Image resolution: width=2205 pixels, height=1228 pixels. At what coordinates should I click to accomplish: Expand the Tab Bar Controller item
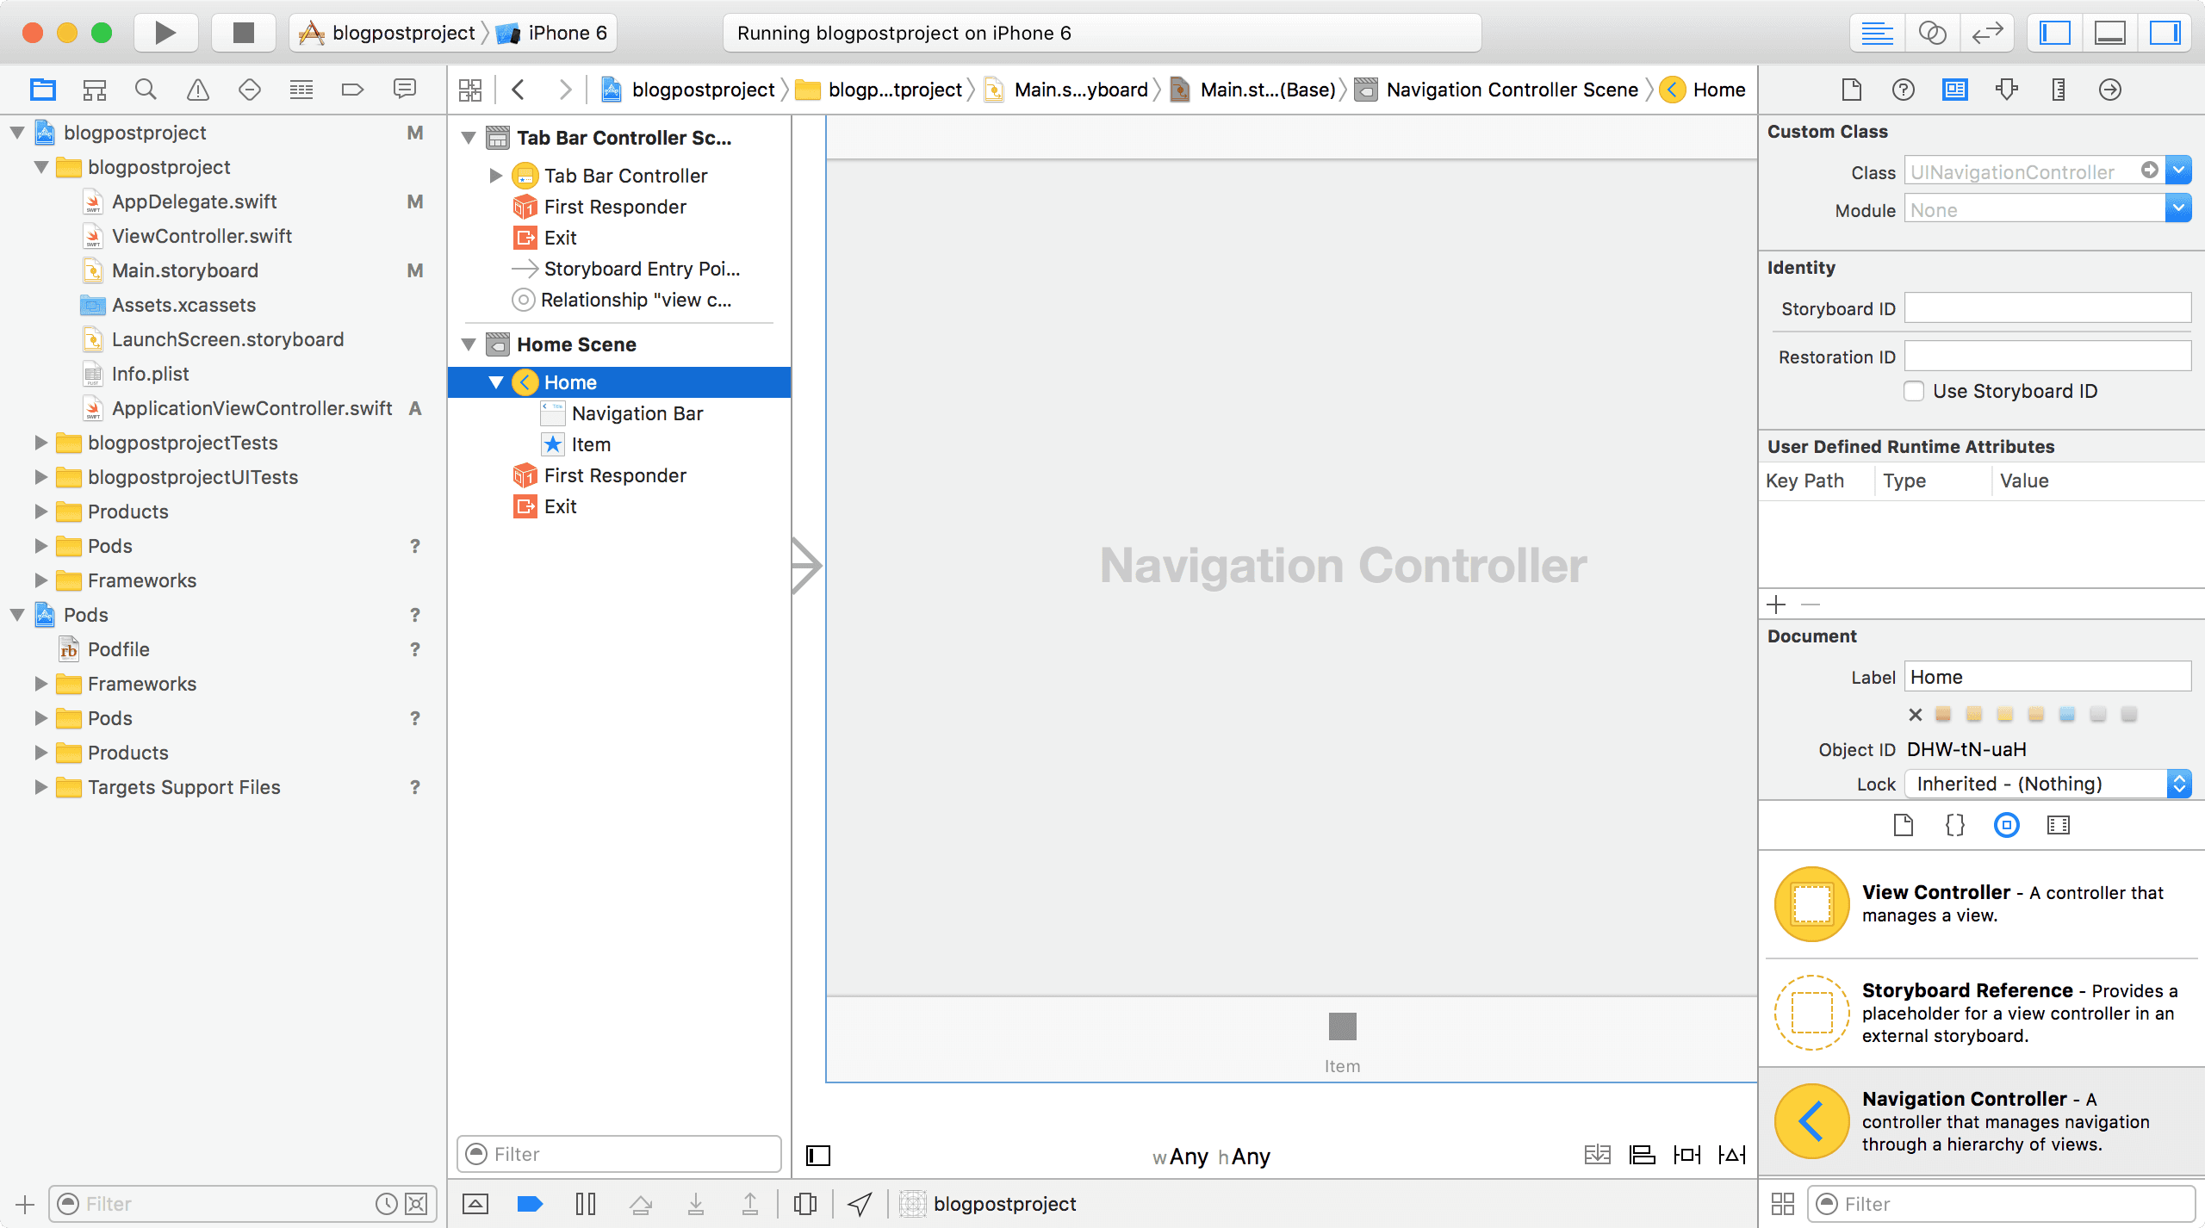click(495, 176)
